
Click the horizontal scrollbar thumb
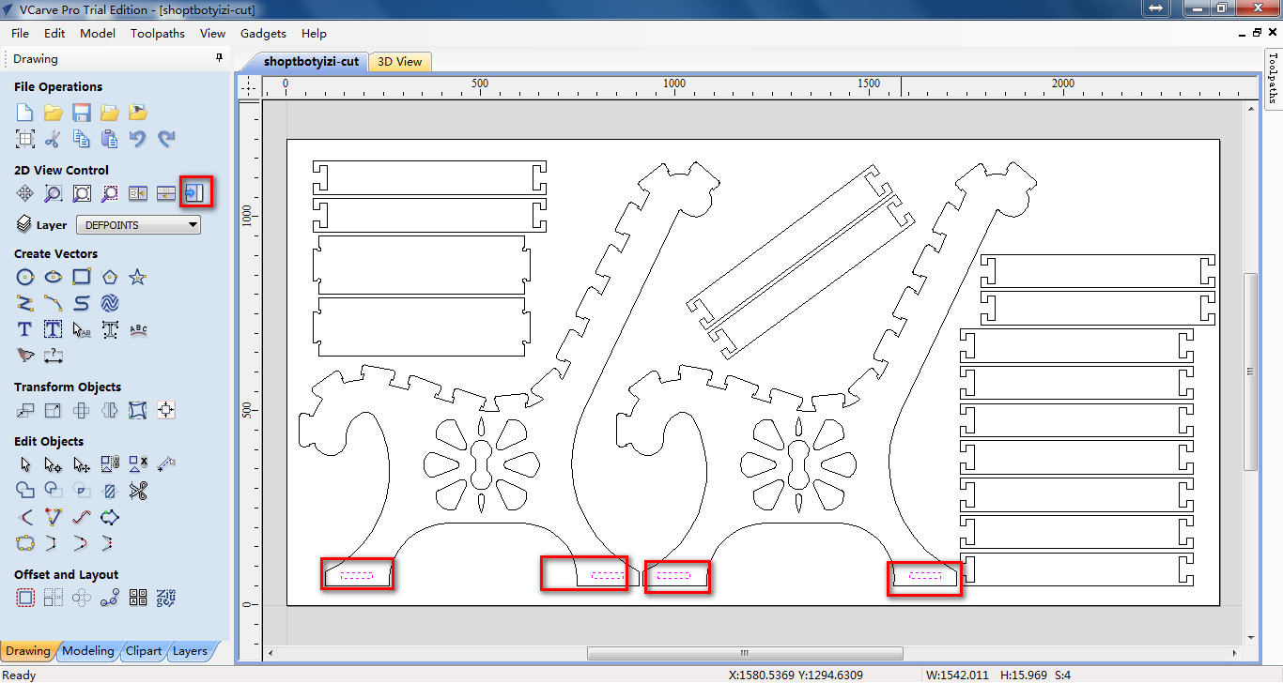pos(745,654)
